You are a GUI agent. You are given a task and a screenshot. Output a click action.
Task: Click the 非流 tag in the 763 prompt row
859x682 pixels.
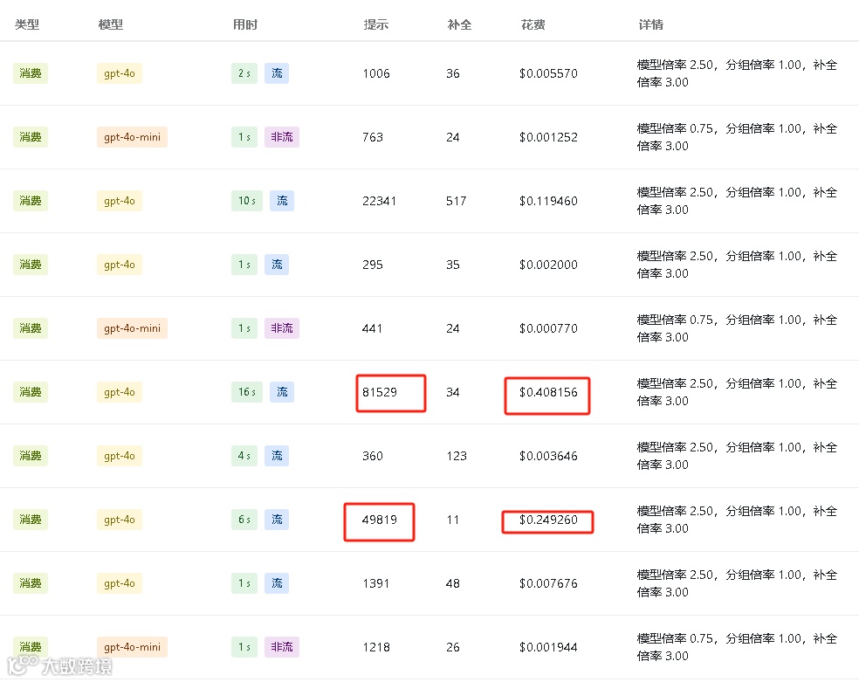point(282,137)
